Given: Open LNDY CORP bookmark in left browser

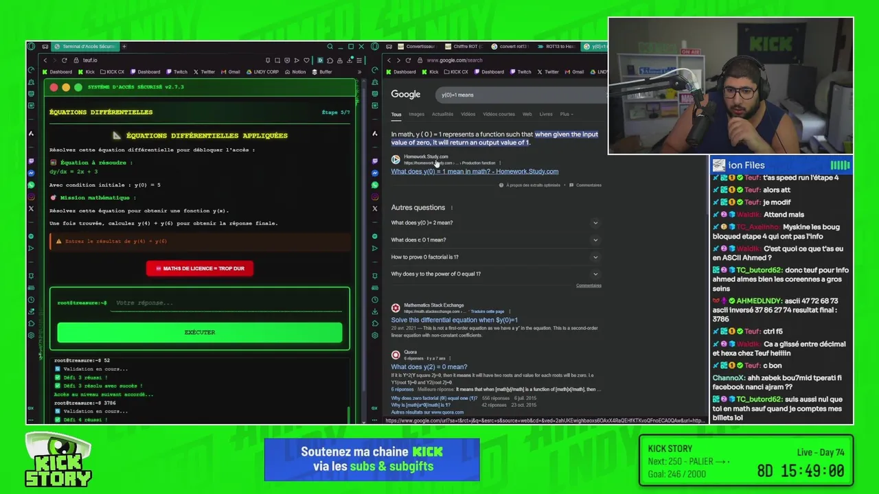Looking at the screenshot, I should coord(262,71).
